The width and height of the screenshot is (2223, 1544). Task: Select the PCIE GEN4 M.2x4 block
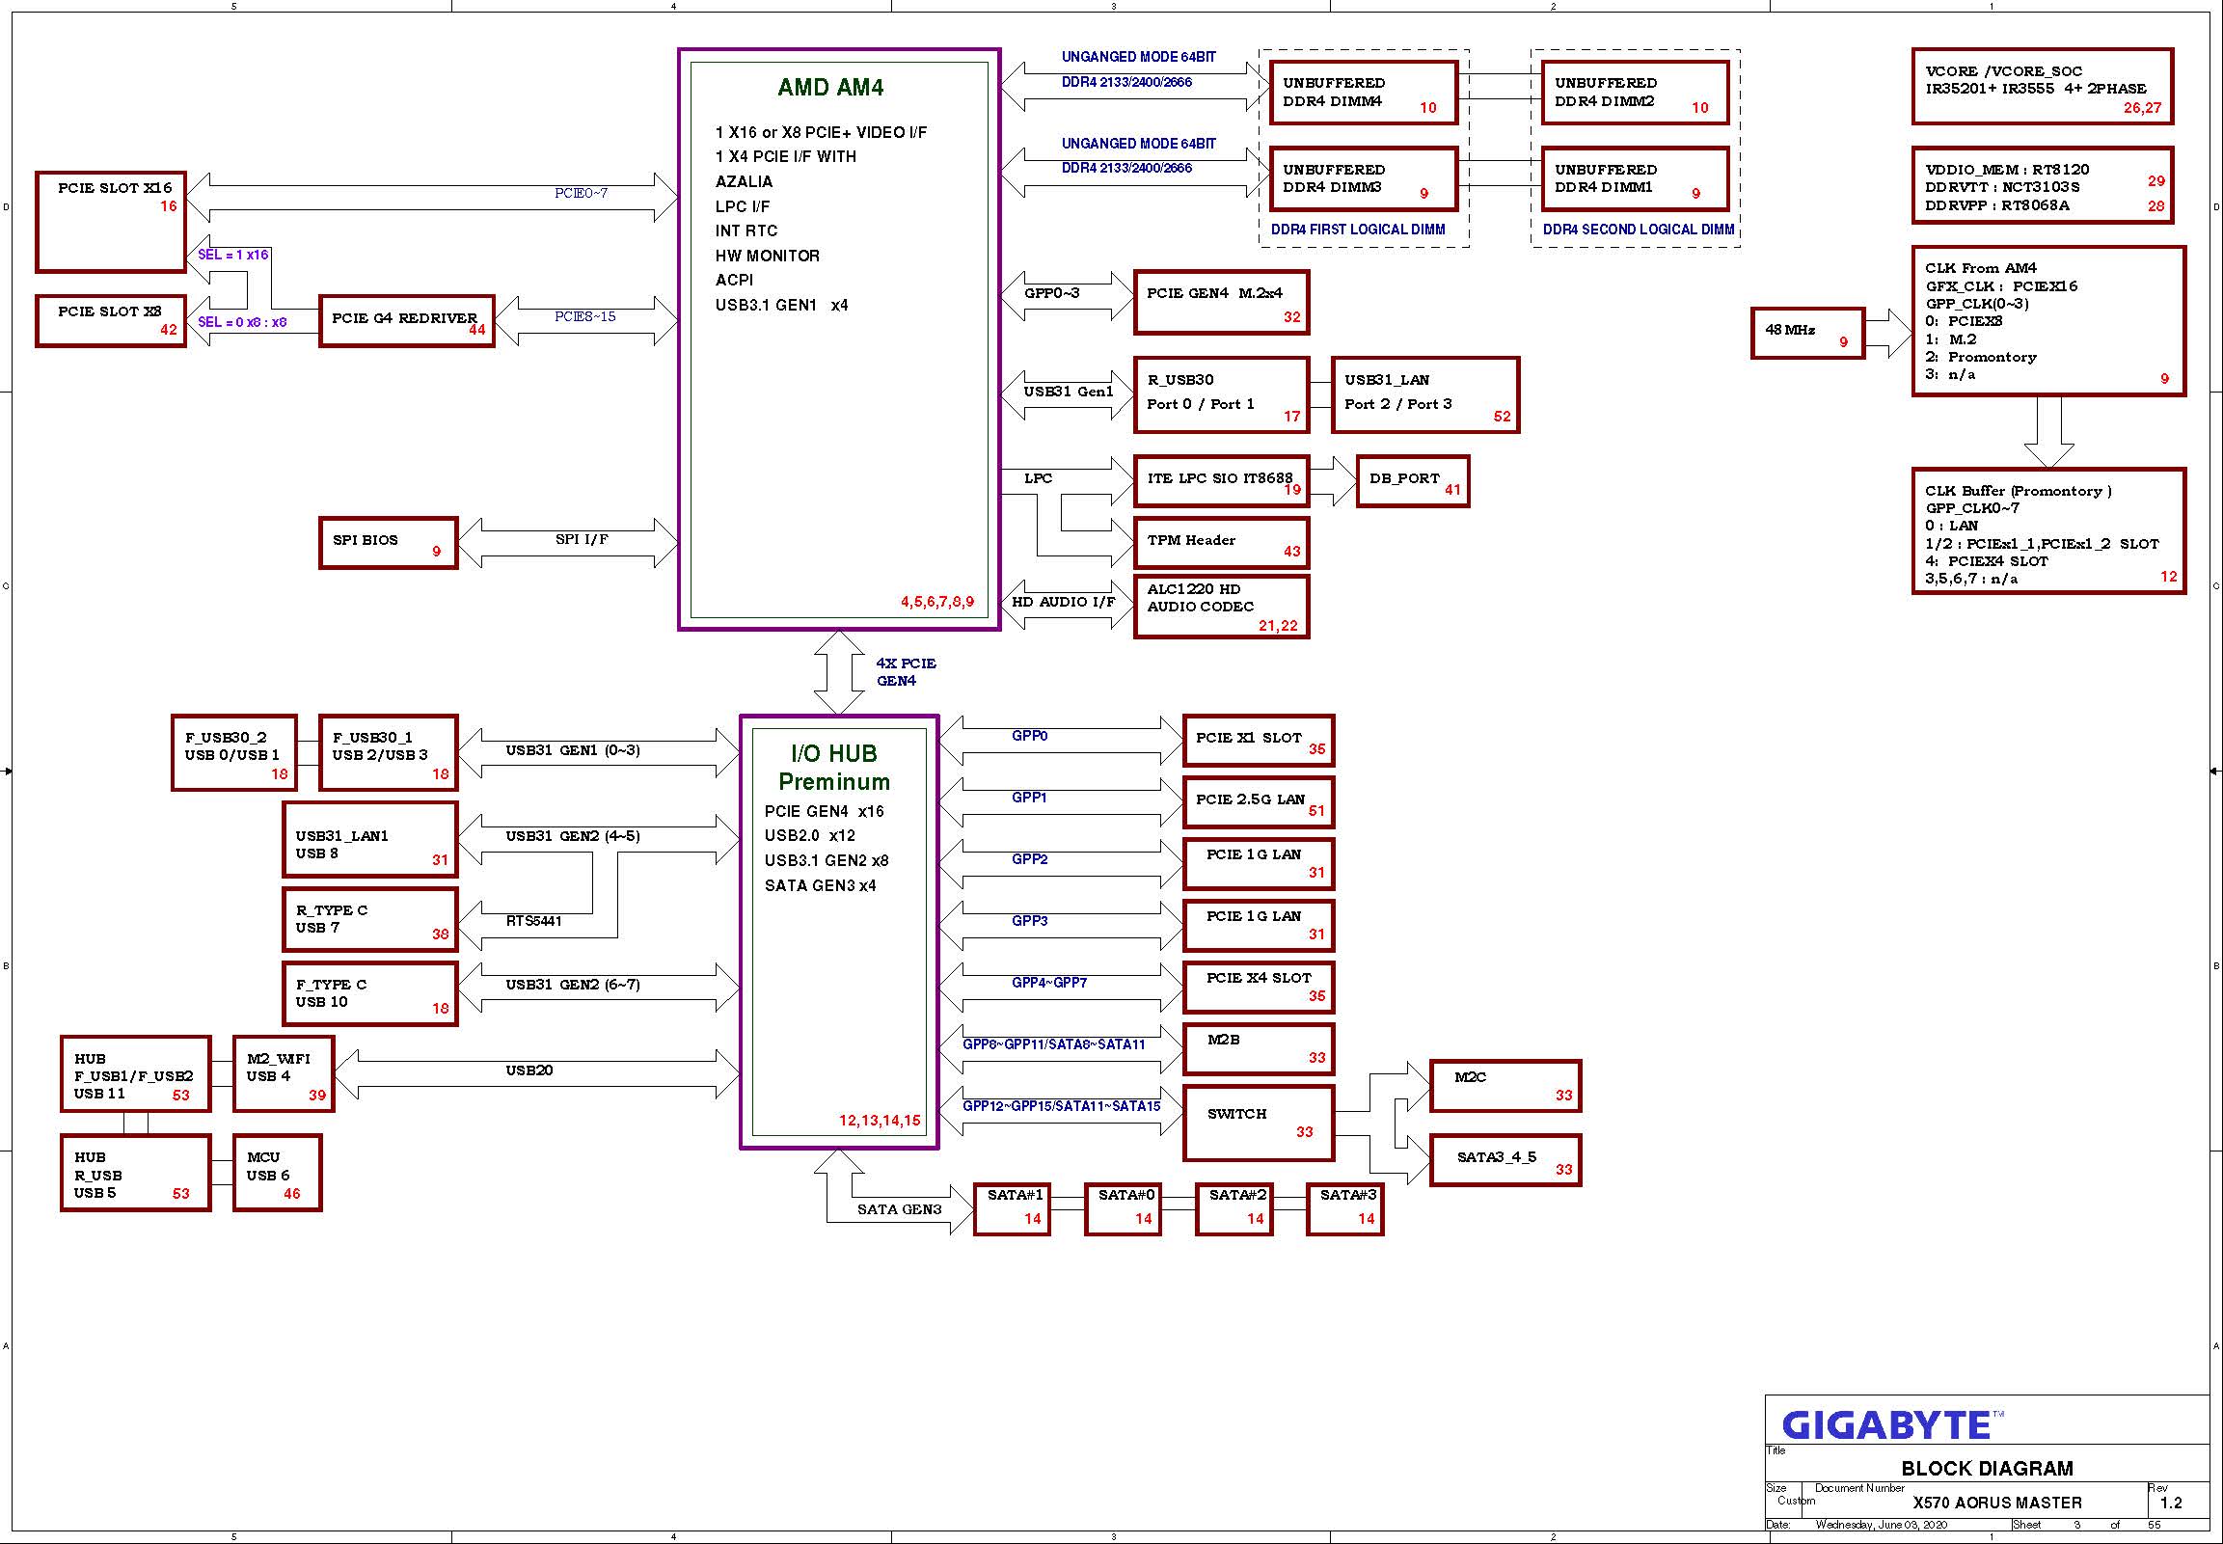[1220, 302]
